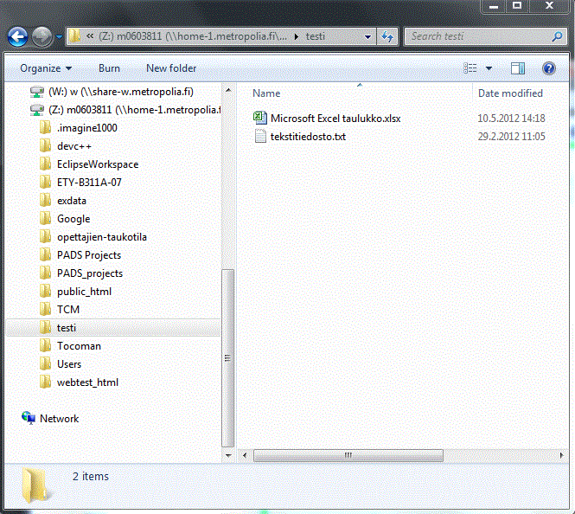Select the Z: m0603811 network drive in tree

point(134,110)
